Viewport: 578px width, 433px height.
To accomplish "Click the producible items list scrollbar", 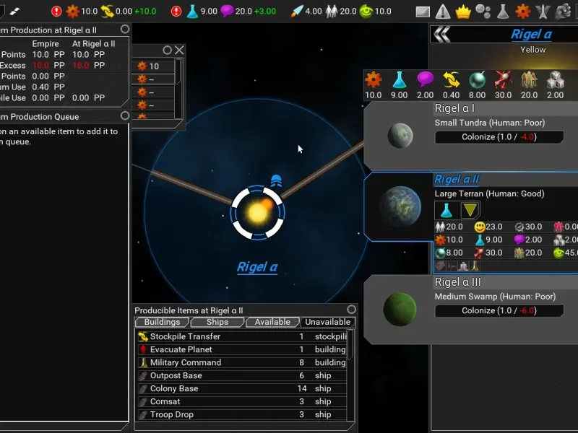I will [350, 345].
